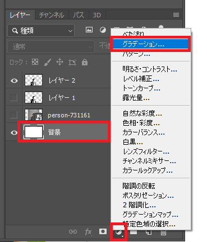Choose グラデーション... from menu

click(150, 44)
